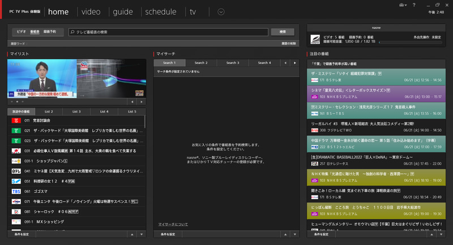Click TV Asahi logo for channel 051

click(16, 181)
